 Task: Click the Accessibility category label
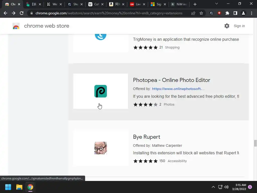[x=177, y=161]
